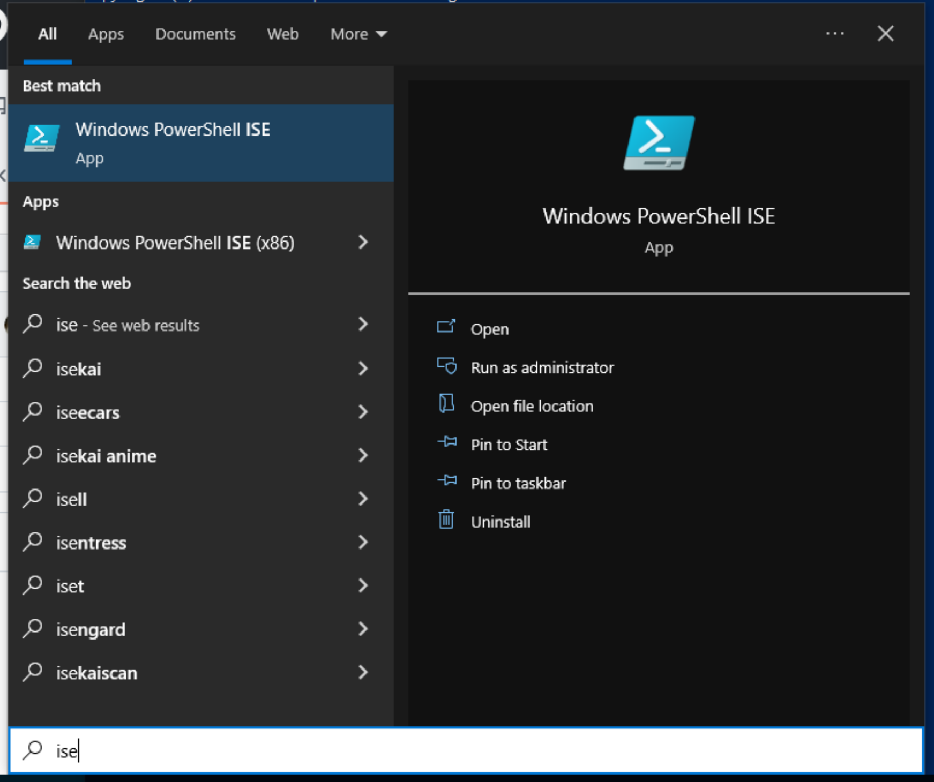The image size is (934, 782).
Task: Click Open action in preview pane
Action: pos(489,329)
